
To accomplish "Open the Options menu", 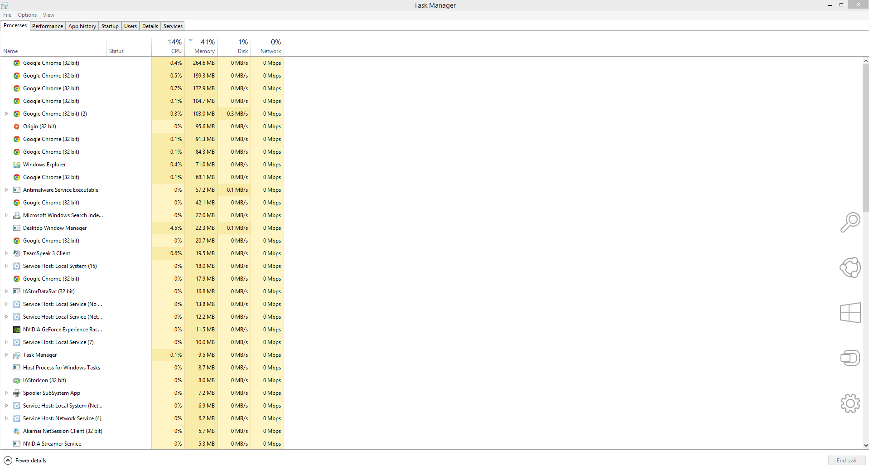I will 27,15.
